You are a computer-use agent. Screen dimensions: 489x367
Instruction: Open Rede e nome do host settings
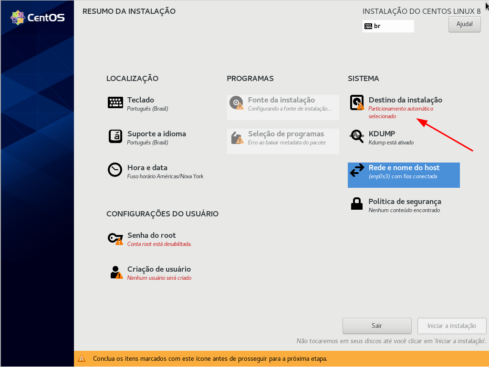(x=404, y=175)
